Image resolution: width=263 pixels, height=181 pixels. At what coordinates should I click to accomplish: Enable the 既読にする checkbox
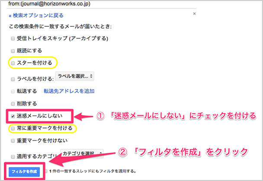pyautogui.click(x=13, y=51)
